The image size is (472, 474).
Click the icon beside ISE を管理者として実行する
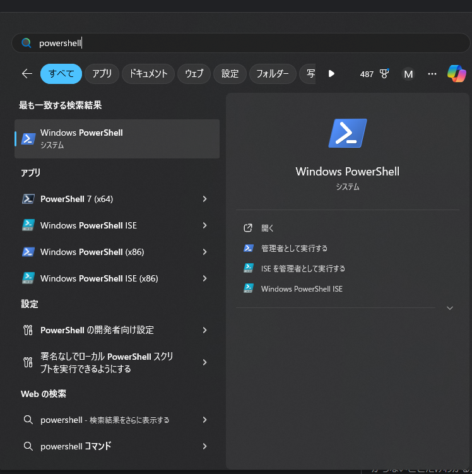[x=249, y=268]
